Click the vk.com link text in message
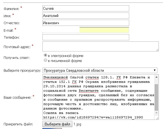The height and width of the screenshot is (129, 163). 93,117
